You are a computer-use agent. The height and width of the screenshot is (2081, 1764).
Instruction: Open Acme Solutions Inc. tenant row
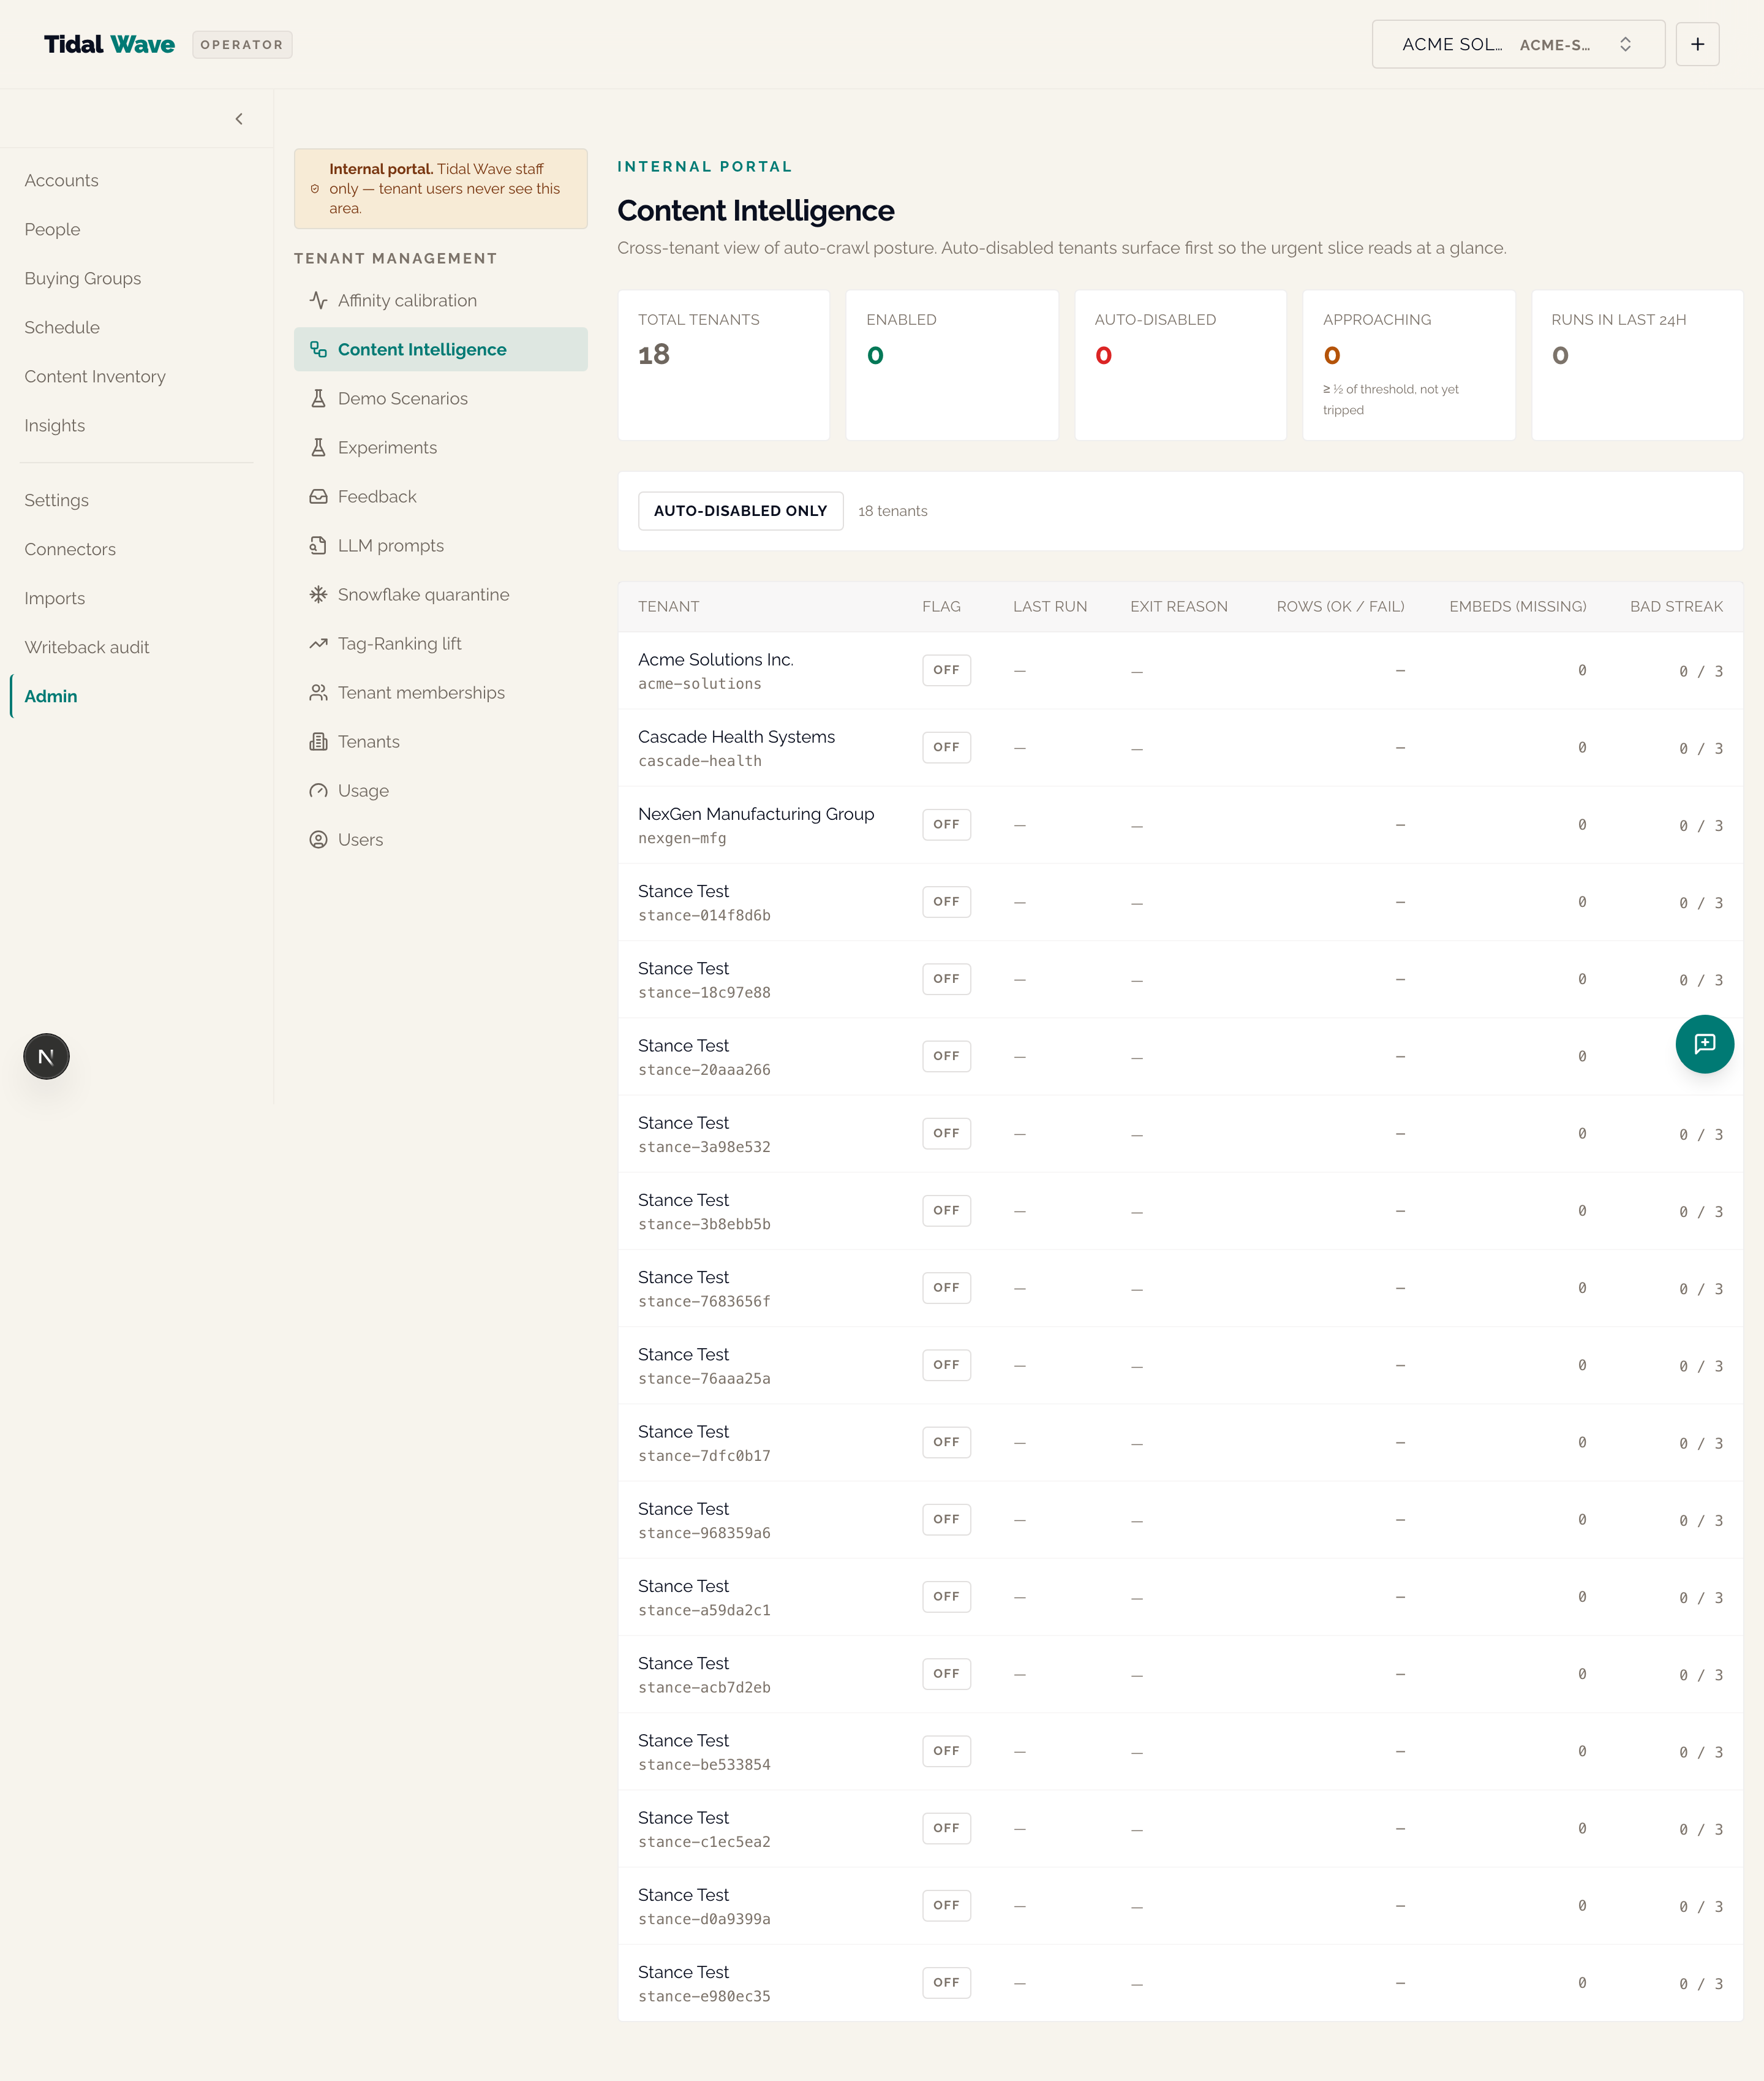[1180, 670]
